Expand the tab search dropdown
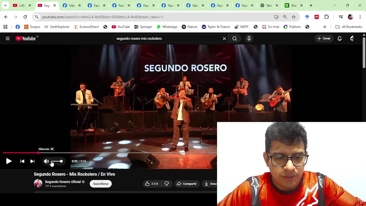The height and width of the screenshot is (206, 366). click(5, 5)
